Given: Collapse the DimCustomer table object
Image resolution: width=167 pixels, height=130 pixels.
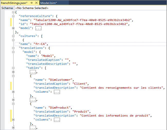Looking at the screenshot, I should click(13, 76).
